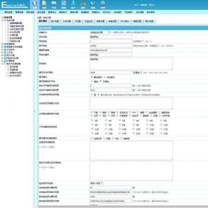Open the Other (gear) section icon
208x208 pixels.
(x=103, y=5)
